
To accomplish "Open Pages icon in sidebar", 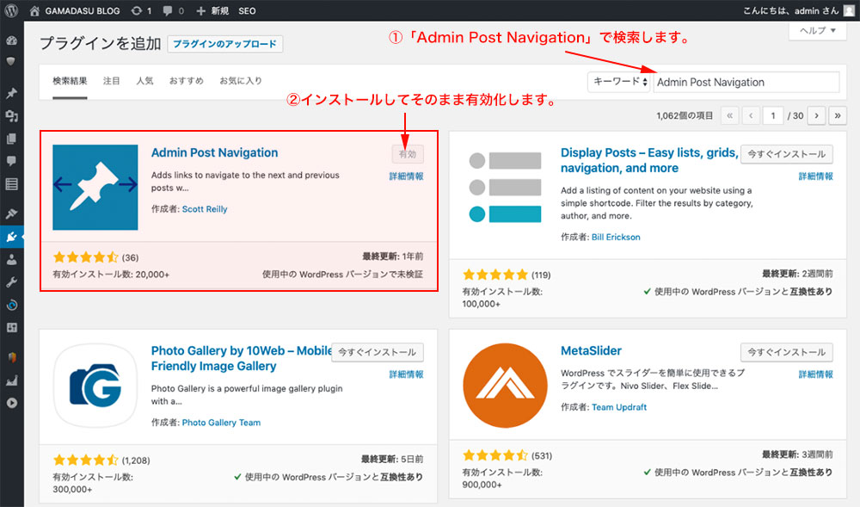I will (11, 139).
